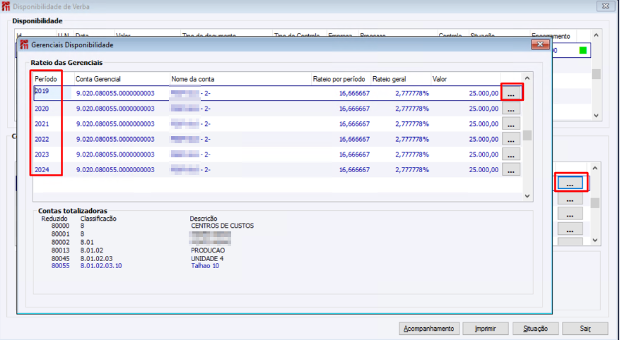Open details button for 2024 row
The width and height of the screenshot is (620, 340).
511,169
